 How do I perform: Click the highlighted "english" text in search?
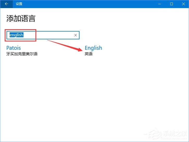pos(16,35)
